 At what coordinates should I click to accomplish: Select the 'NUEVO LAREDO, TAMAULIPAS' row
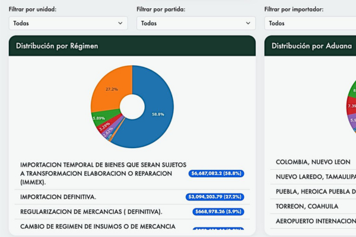pyautogui.click(x=313, y=177)
